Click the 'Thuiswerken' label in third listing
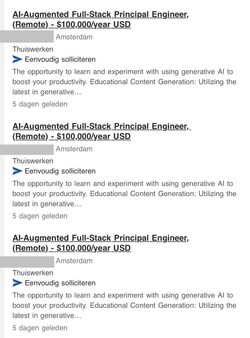 coord(33,273)
